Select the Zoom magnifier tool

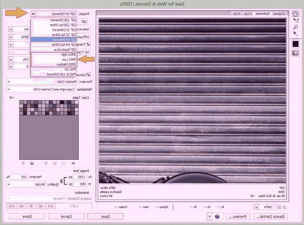(x=295, y=27)
